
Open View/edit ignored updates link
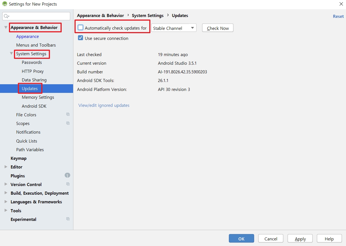(104, 105)
